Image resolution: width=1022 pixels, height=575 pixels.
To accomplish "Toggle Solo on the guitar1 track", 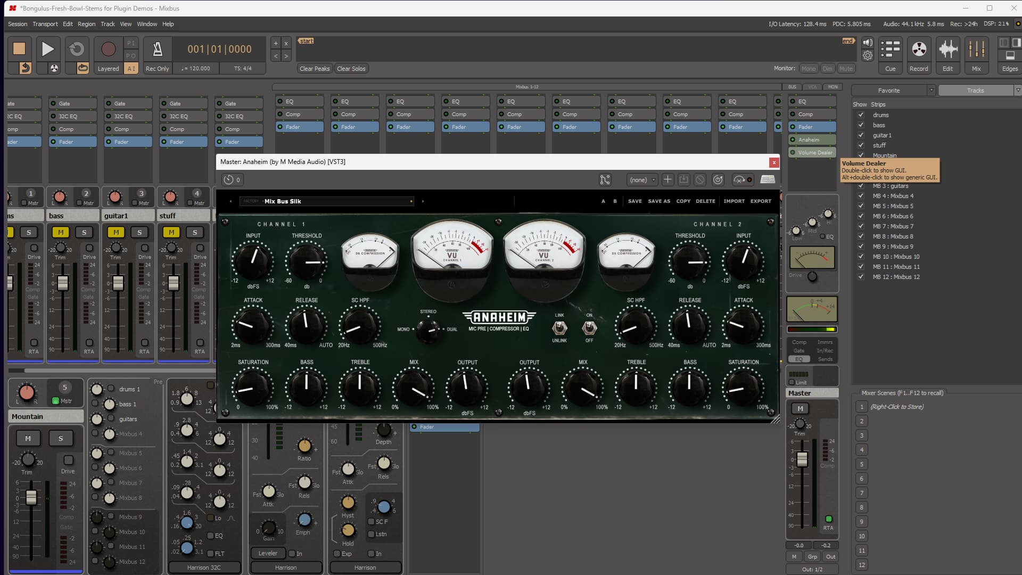I will pos(139,232).
